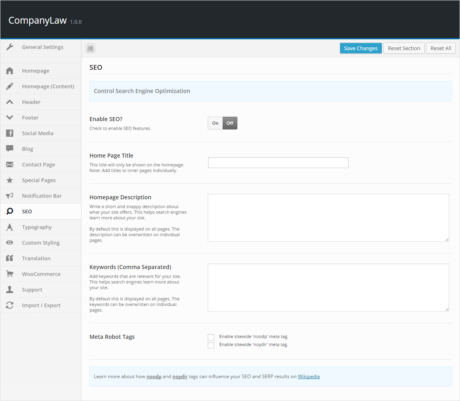
Task: Click the Reset Section button
Action: [x=404, y=48]
